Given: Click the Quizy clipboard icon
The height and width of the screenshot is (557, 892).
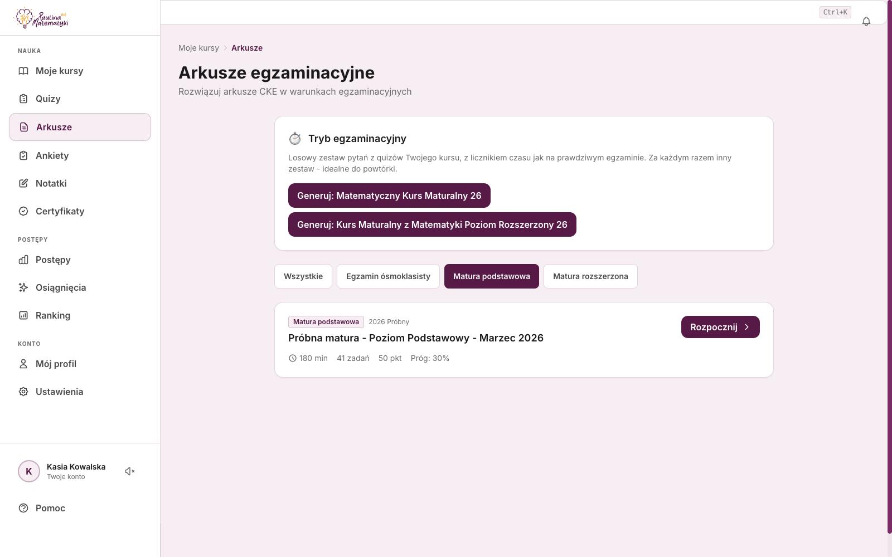Looking at the screenshot, I should [23, 99].
